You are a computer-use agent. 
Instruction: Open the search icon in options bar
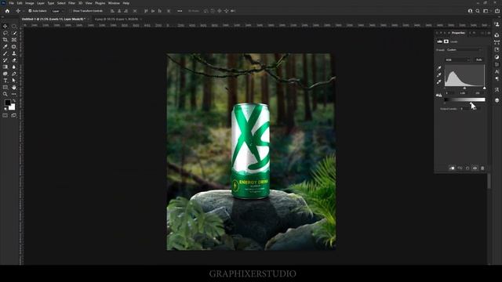click(478, 11)
